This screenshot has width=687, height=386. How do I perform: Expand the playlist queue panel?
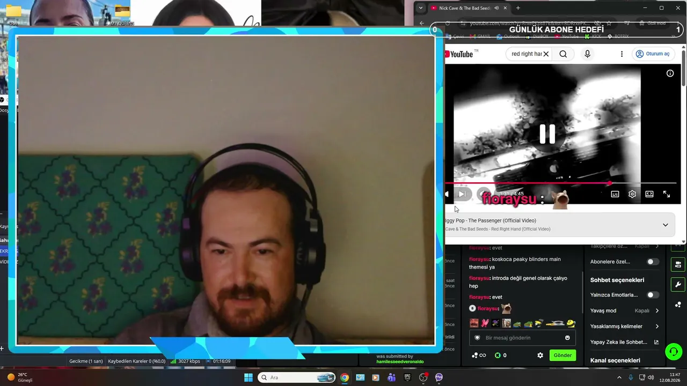point(666,225)
